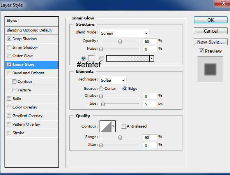
Task: Expand the gradient picker dropdown arrow
Action: [152, 59]
